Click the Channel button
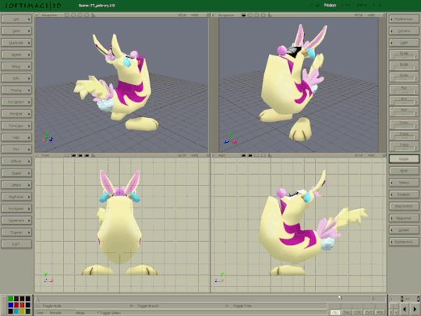The width and height of the screenshot is (421, 316). [x=16, y=233]
